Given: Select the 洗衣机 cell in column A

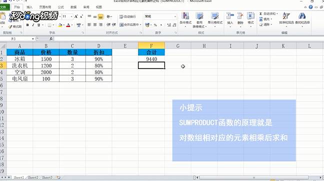Looking at the screenshot, I should coord(19,65).
